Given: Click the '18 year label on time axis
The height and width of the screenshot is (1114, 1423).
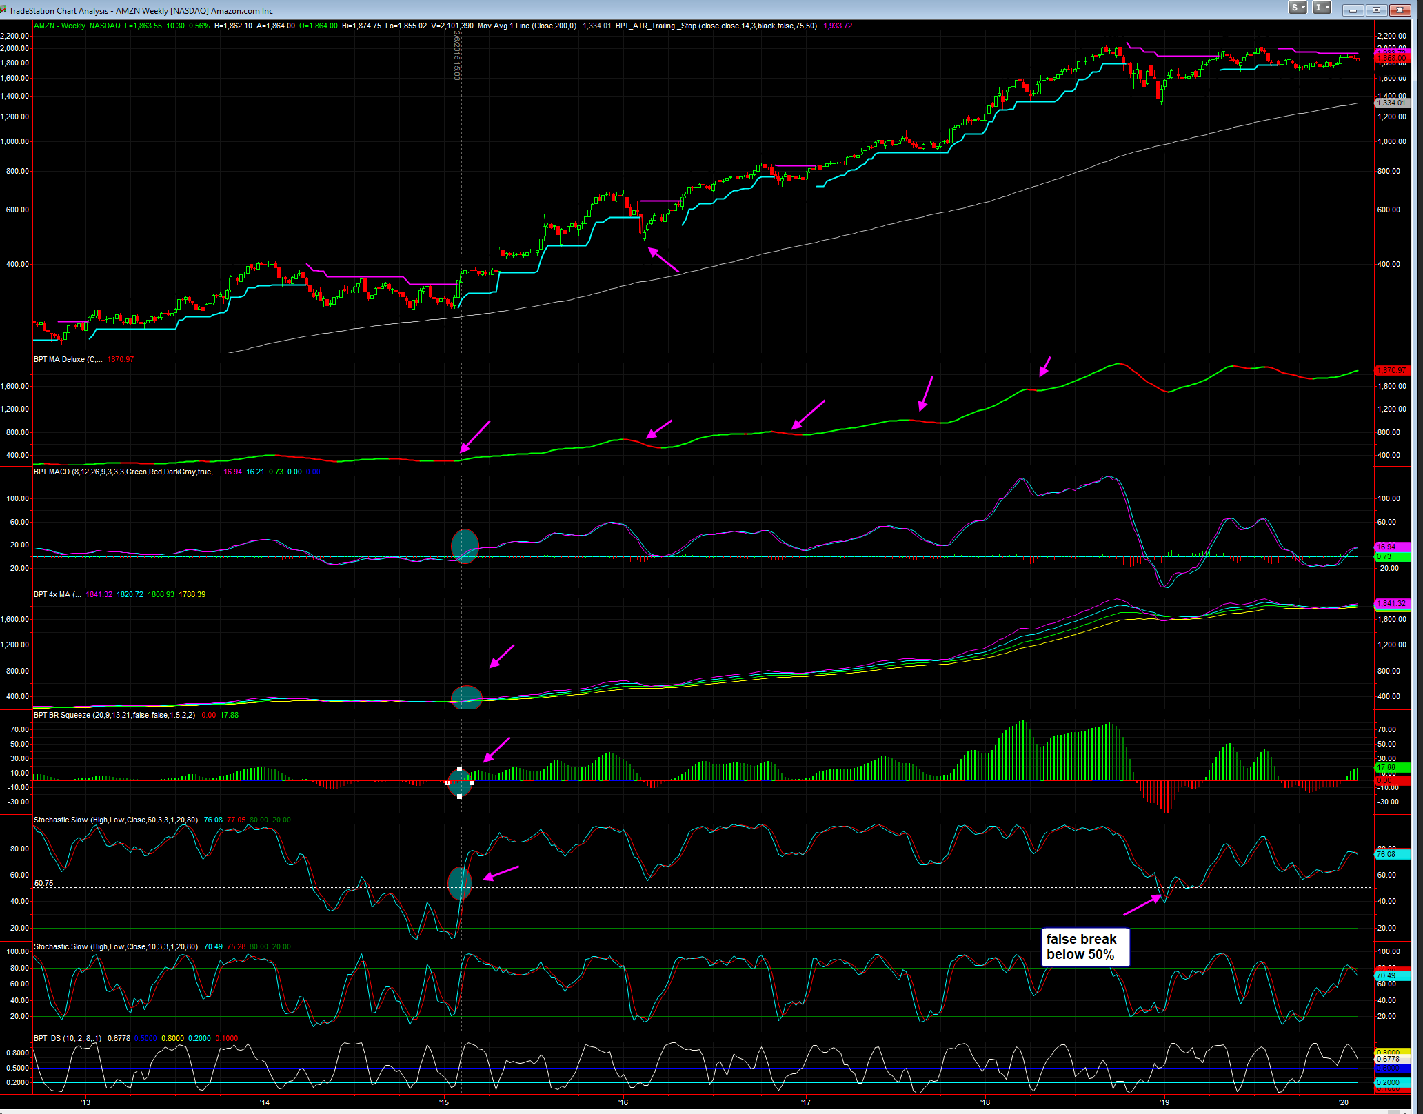Looking at the screenshot, I should coord(985,1102).
